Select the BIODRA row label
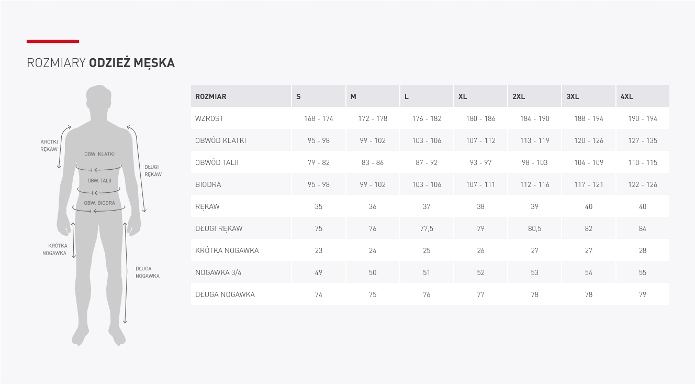 point(208,184)
